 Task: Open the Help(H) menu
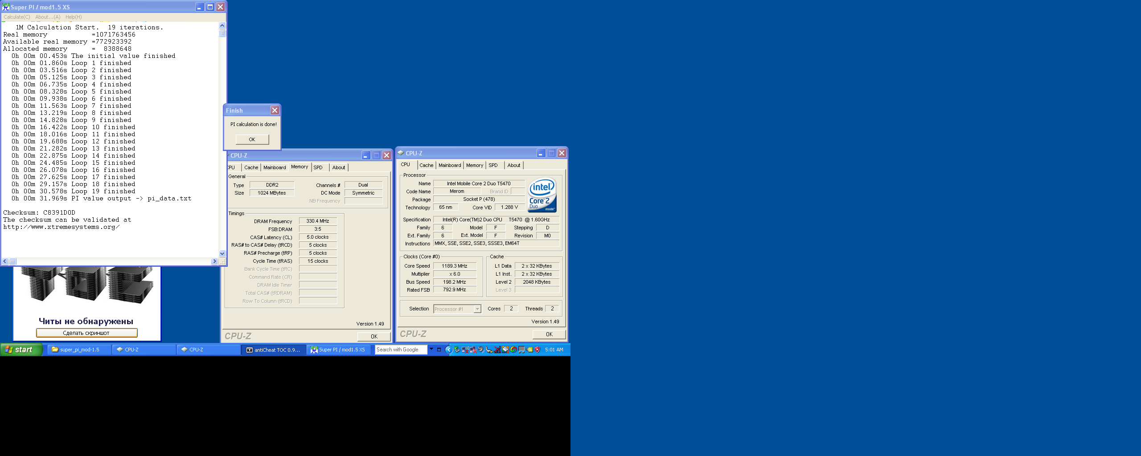click(x=74, y=17)
